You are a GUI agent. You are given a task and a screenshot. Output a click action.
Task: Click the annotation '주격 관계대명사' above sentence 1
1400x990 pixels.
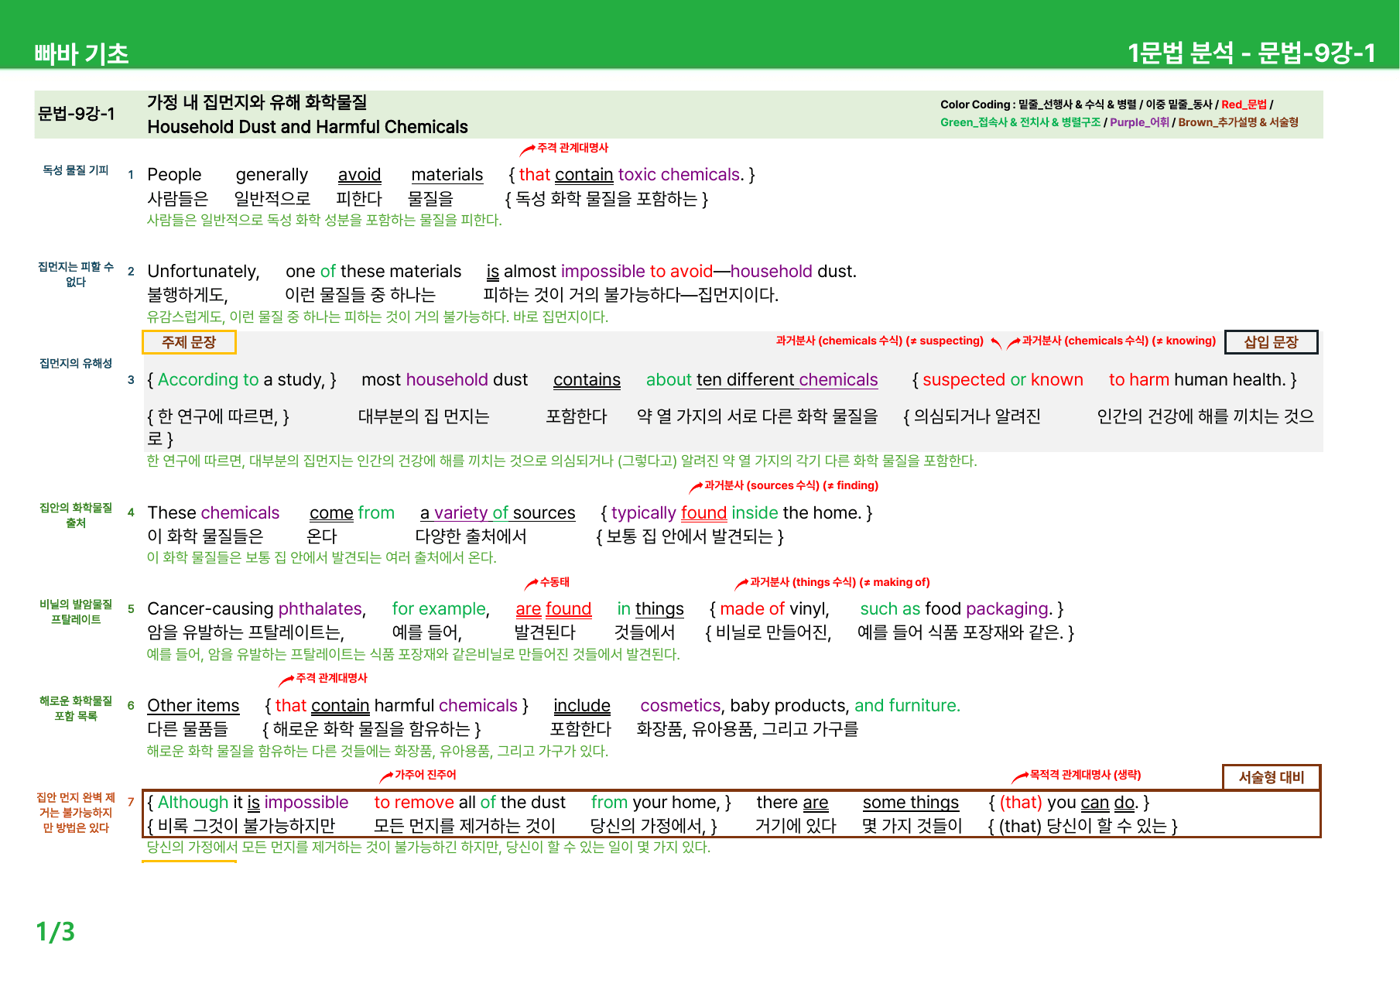click(573, 148)
